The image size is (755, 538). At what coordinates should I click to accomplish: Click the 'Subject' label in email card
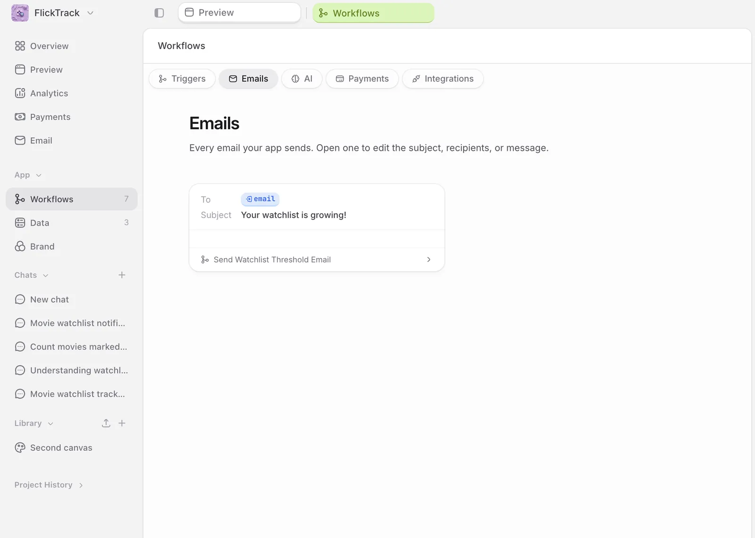(216, 215)
